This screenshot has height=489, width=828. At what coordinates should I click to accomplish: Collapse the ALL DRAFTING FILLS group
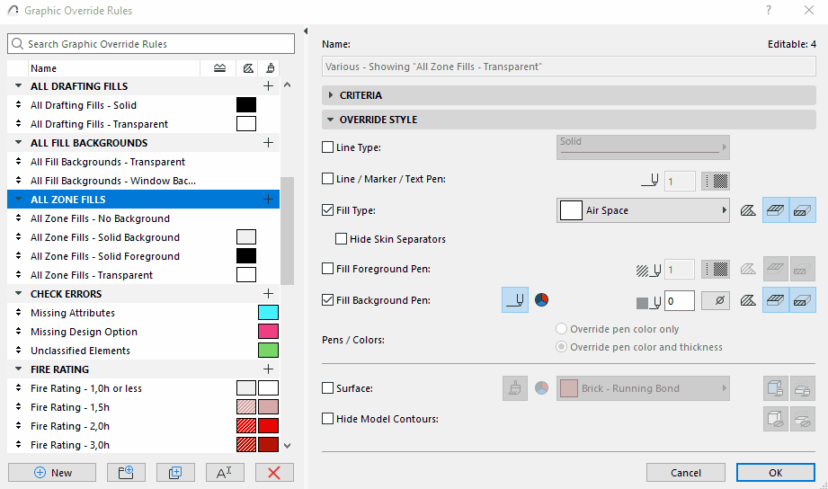(x=19, y=85)
